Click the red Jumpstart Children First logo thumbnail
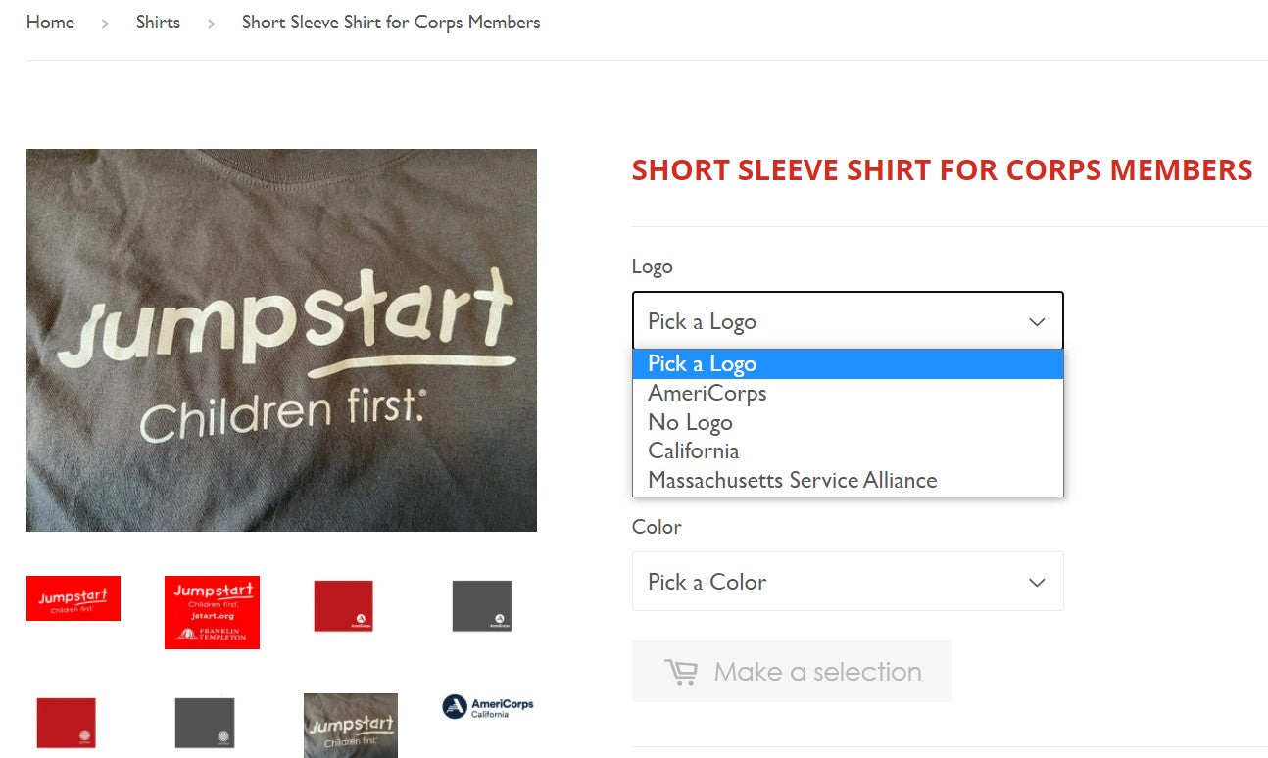1268x758 pixels. point(73,597)
